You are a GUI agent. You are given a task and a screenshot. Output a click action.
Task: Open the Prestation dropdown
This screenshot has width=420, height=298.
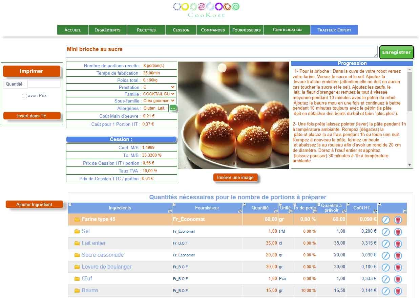(x=159, y=87)
